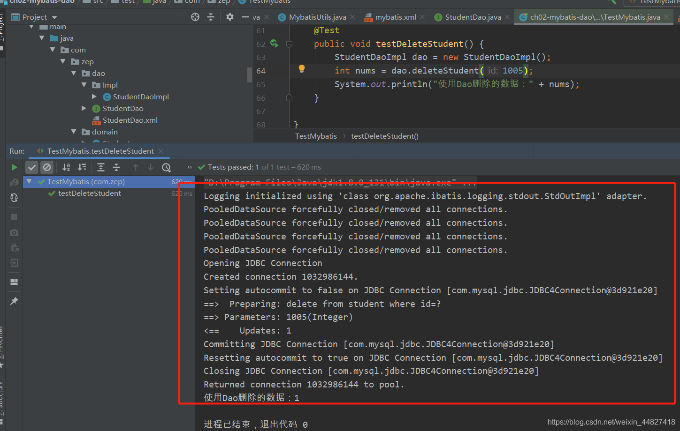Viewport: 680px width, 431px height.
Task: Click the exit/import tests icon
Action: click(14, 263)
